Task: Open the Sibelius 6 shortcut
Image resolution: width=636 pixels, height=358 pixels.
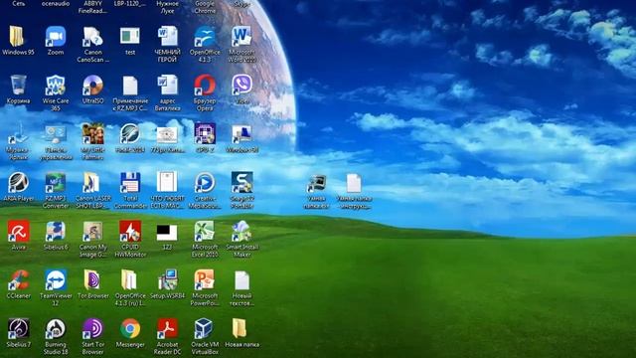Action: click(56, 232)
